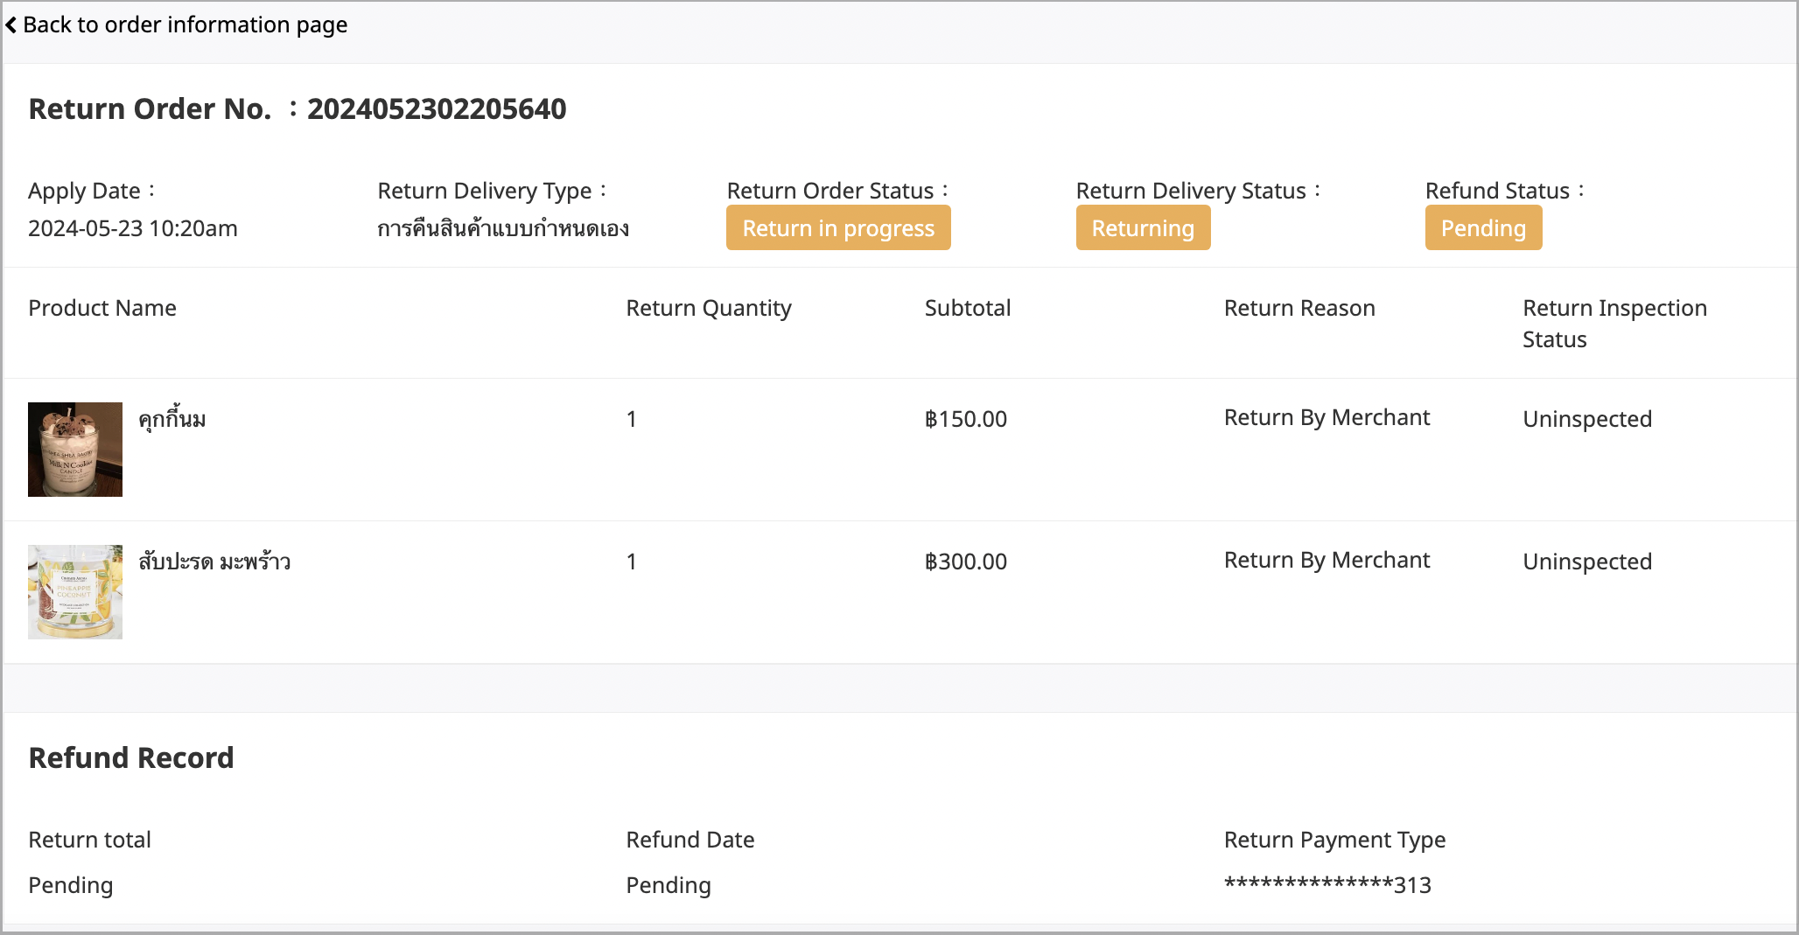The height and width of the screenshot is (935, 1799).
Task: Click the Refund Record section heading
Action: coord(131,757)
